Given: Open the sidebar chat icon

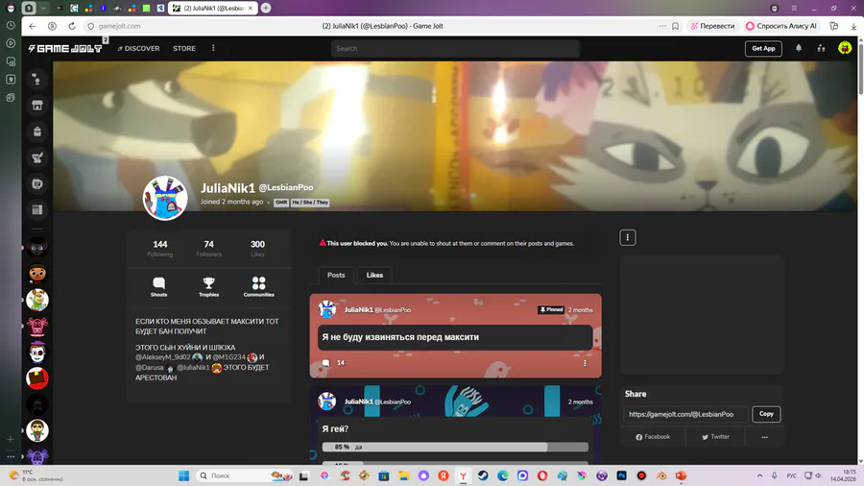Looking at the screenshot, I should 36,183.
